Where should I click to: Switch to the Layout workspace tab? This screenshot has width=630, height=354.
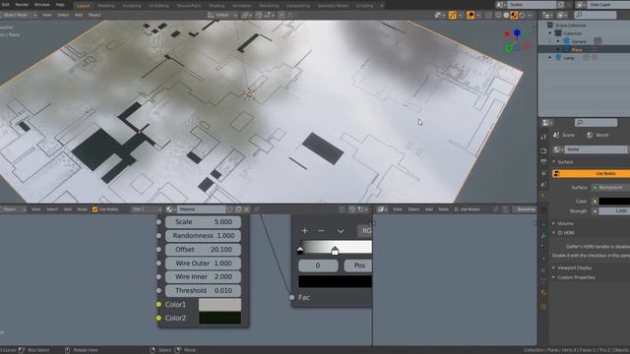pyautogui.click(x=83, y=6)
